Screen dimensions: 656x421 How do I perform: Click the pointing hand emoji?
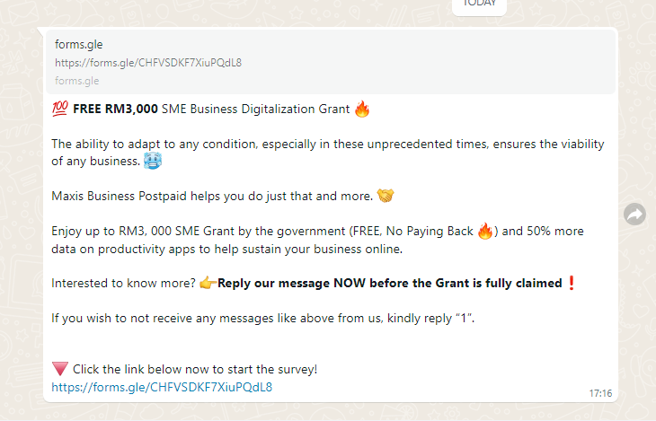[208, 283]
